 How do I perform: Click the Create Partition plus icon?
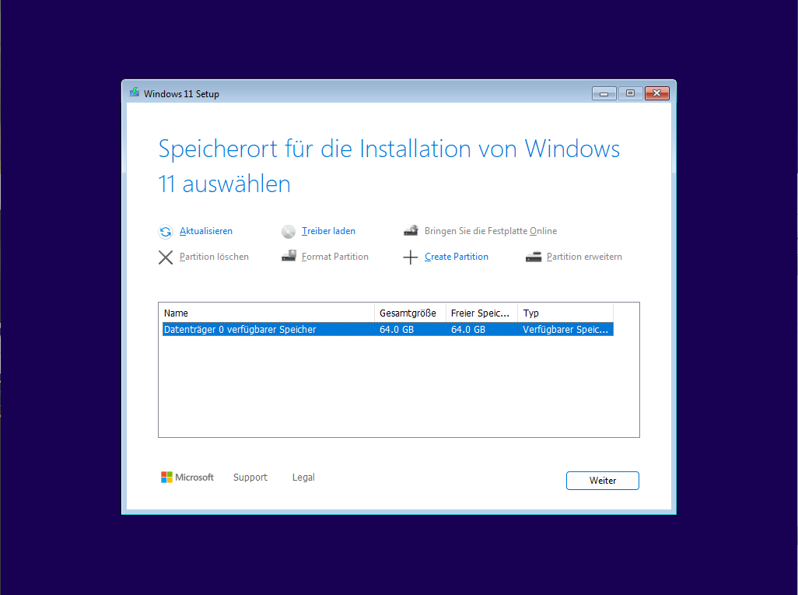click(x=410, y=257)
